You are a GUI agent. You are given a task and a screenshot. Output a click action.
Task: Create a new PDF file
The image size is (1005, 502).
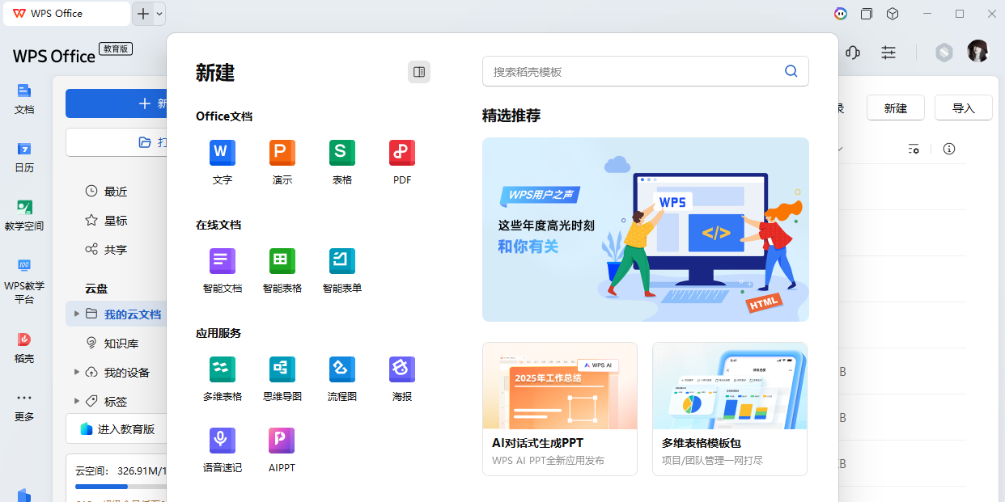(402, 162)
